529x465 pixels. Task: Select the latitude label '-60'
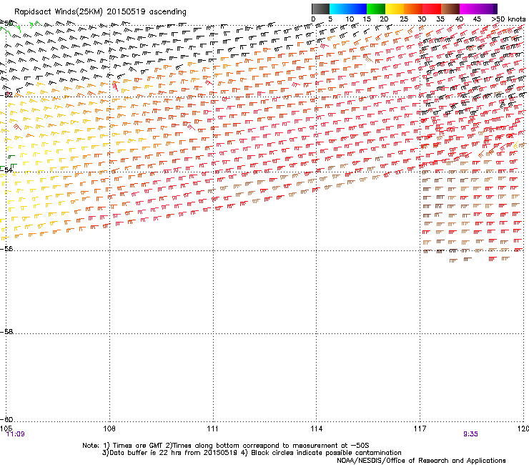[x=6, y=419]
